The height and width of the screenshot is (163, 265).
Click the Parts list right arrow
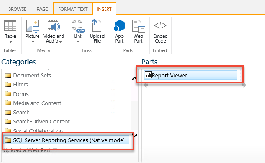point(244,85)
